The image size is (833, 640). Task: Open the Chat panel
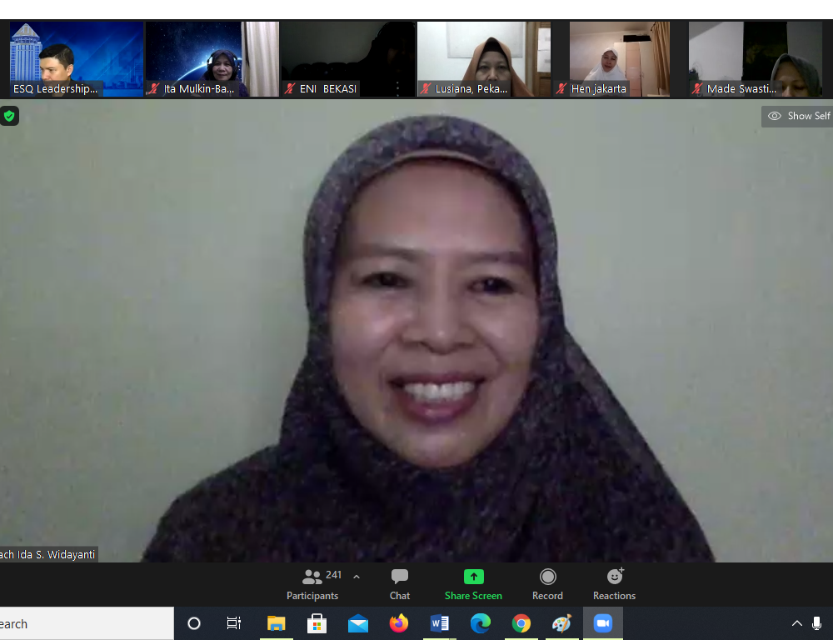pyautogui.click(x=400, y=583)
